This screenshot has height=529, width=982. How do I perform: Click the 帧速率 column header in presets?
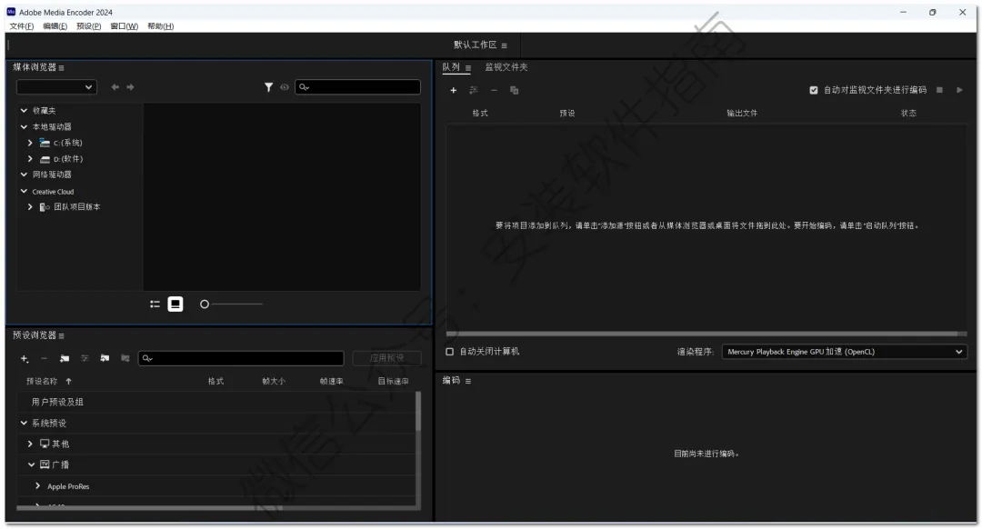pos(331,381)
